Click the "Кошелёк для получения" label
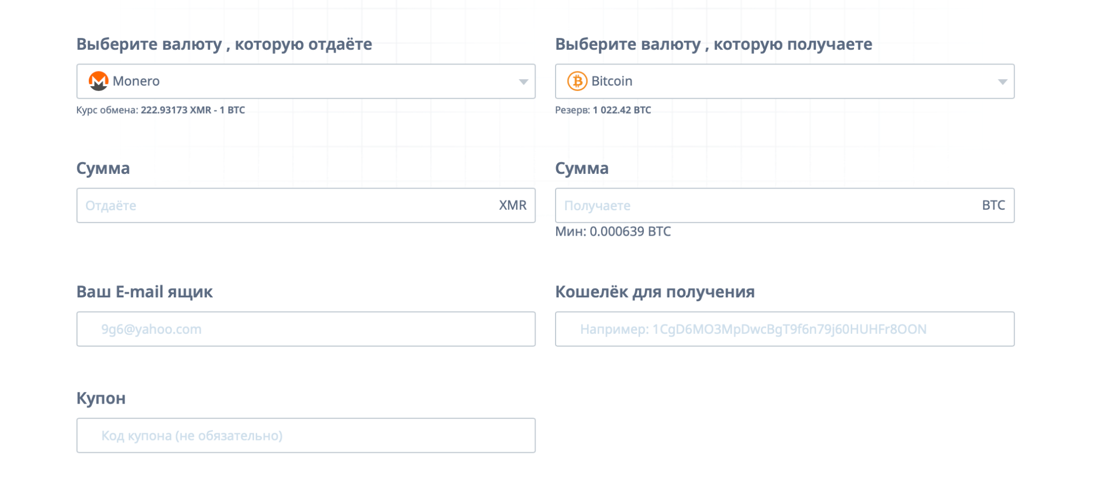The height and width of the screenshot is (487, 1109). (655, 292)
